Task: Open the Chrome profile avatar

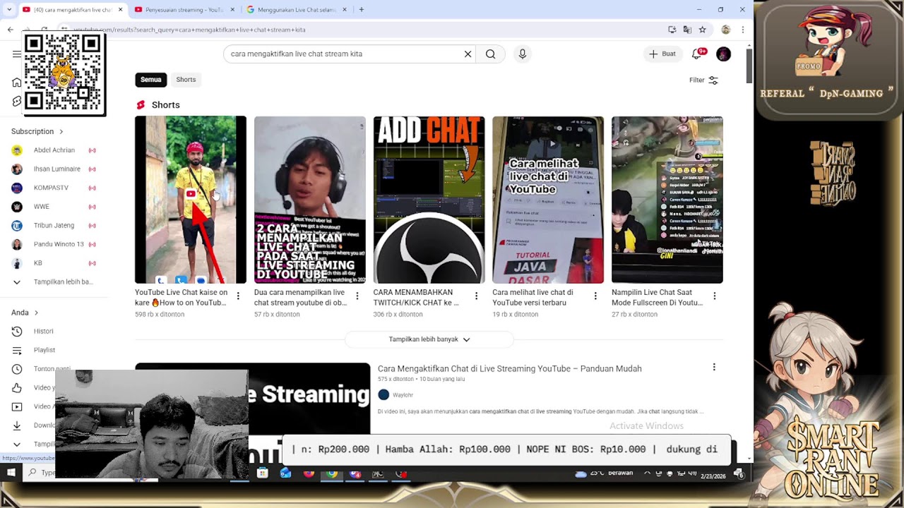Action: (725, 30)
